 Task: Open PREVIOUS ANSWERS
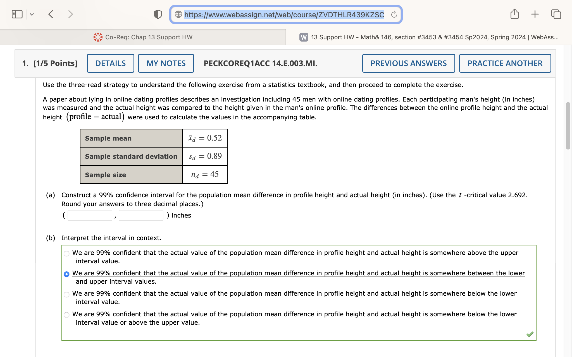[408, 63]
